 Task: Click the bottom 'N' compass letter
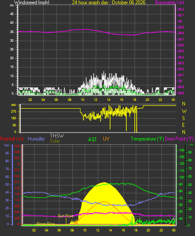click(184, 132)
